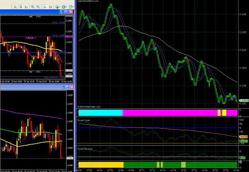
Task: Click the gold segment of PowerMomentum bar
Action: pyautogui.click(x=101, y=165)
